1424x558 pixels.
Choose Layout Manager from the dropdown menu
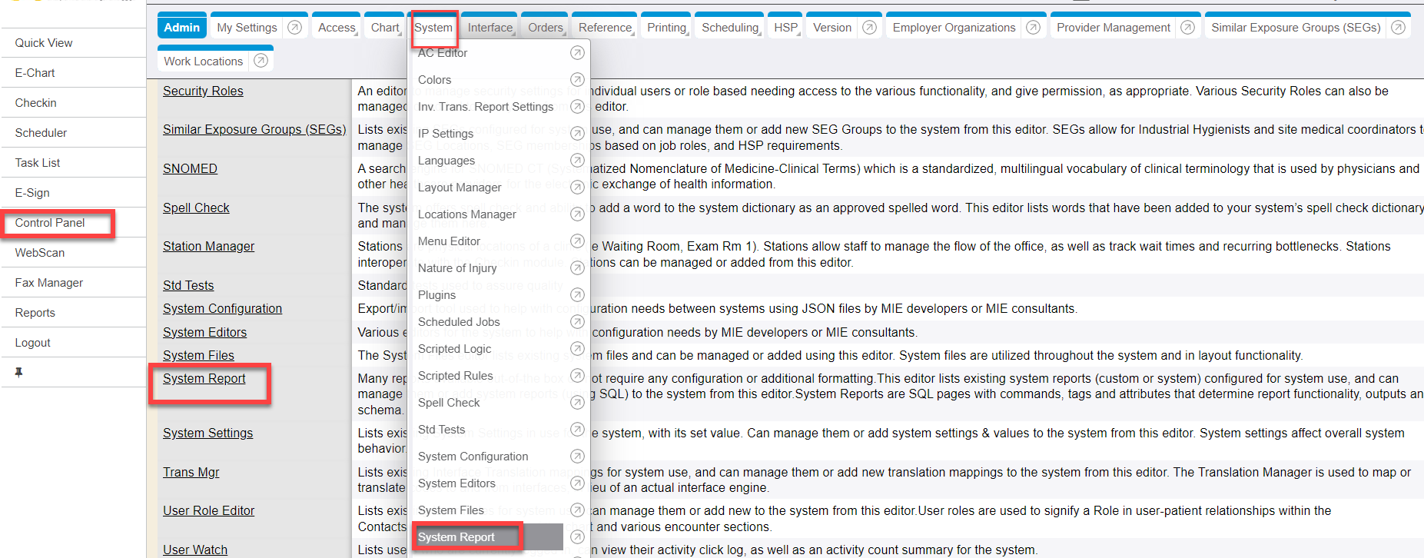pos(460,188)
